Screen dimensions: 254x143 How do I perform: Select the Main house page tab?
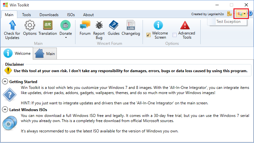(x=45, y=53)
